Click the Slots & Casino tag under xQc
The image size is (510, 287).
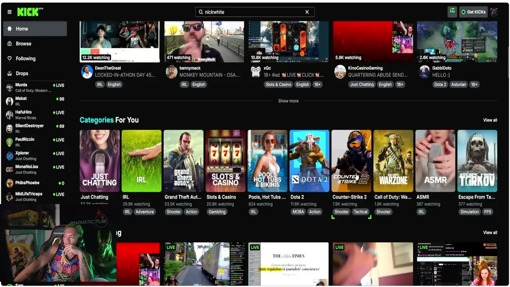click(x=279, y=85)
